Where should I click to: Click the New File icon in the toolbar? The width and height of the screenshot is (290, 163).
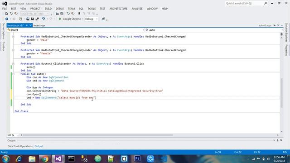6,14
